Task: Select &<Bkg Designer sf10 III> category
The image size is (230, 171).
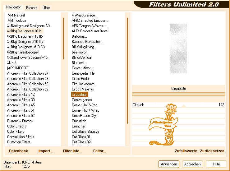Action: [25, 42]
